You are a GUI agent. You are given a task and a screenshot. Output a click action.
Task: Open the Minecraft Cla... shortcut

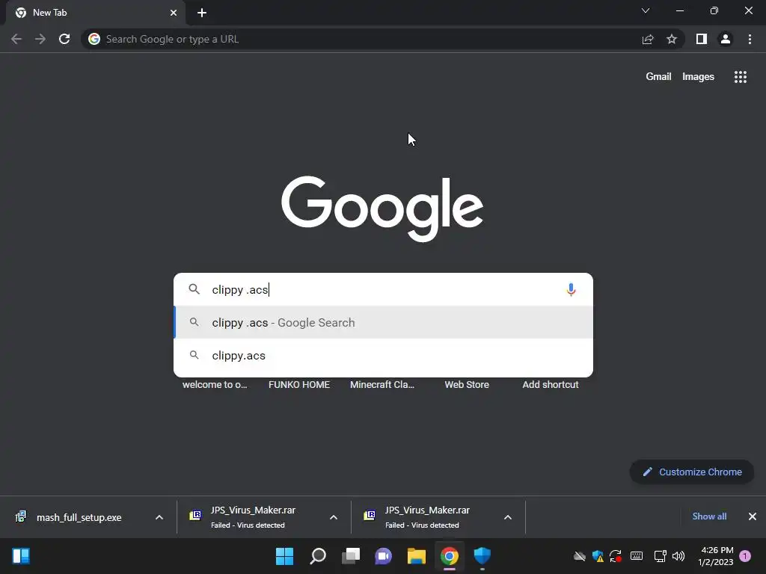(x=382, y=385)
